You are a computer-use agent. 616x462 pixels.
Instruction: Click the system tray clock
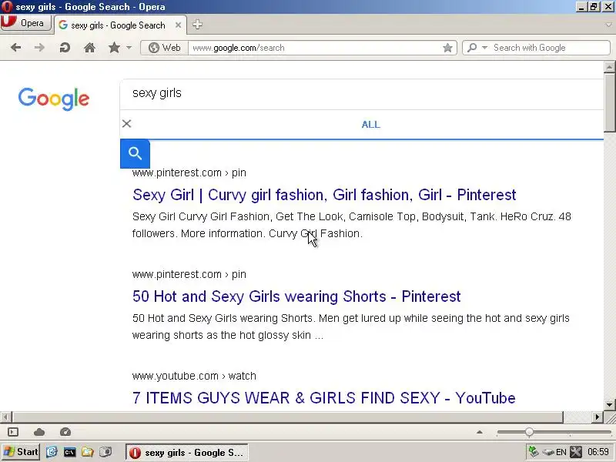598,452
